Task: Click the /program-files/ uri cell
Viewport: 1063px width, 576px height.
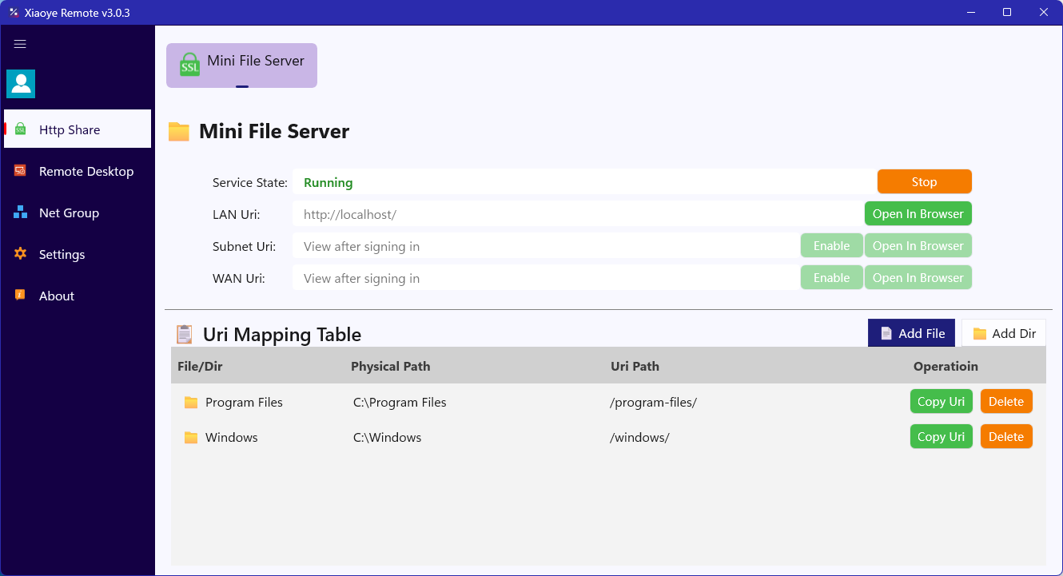Action: coord(653,403)
